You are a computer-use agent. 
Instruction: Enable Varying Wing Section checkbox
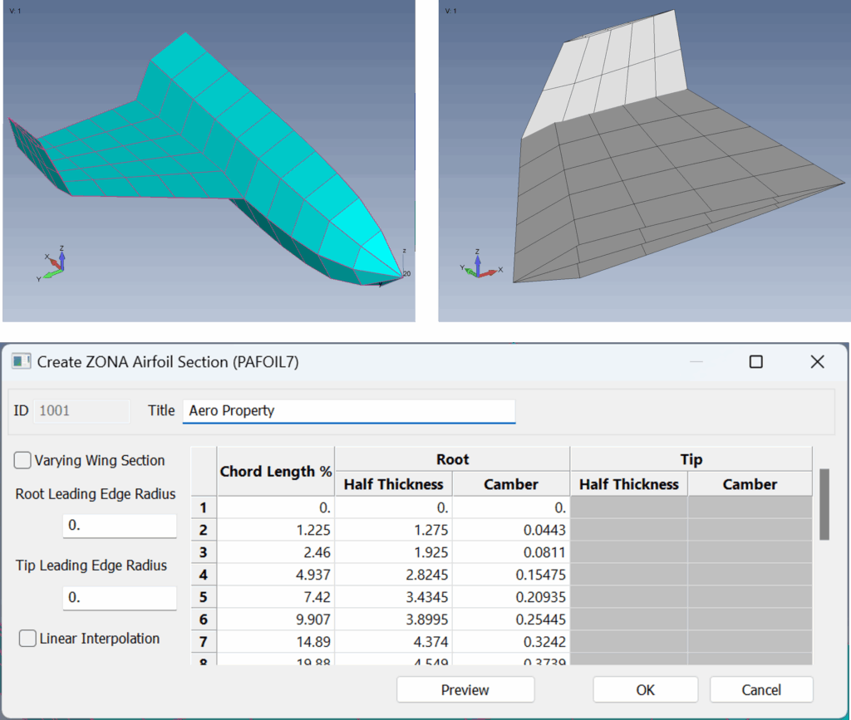click(x=23, y=461)
